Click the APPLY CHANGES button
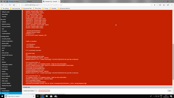Image resolution: width=174 pixels, height=98 pixels. [x=44, y=91]
